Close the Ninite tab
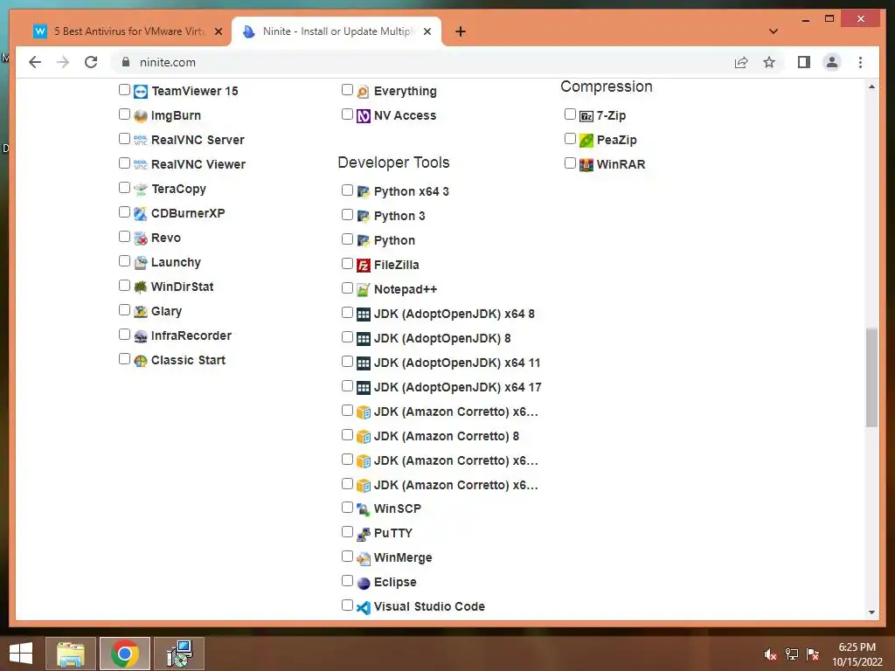This screenshot has height=671, width=895. click(x=427, y=32)
